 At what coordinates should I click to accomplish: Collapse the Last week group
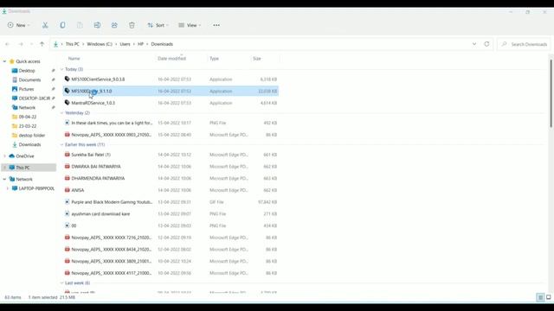pyautogui.click(x=61, y=282)
